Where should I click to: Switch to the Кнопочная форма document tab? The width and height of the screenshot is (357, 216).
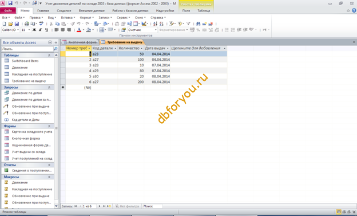80,42
